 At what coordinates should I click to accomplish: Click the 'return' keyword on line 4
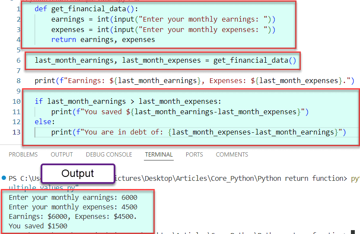point(64,39)
